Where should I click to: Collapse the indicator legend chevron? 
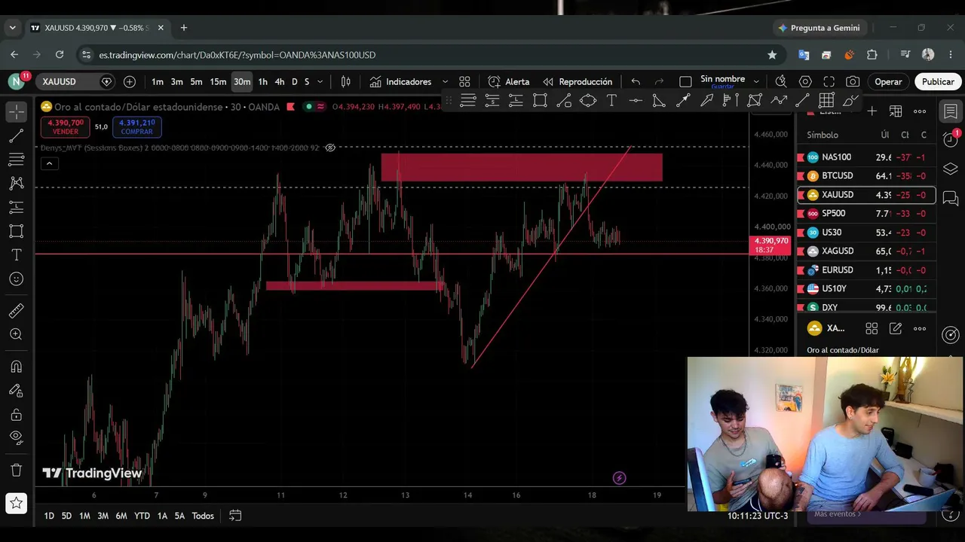(49, 163)
